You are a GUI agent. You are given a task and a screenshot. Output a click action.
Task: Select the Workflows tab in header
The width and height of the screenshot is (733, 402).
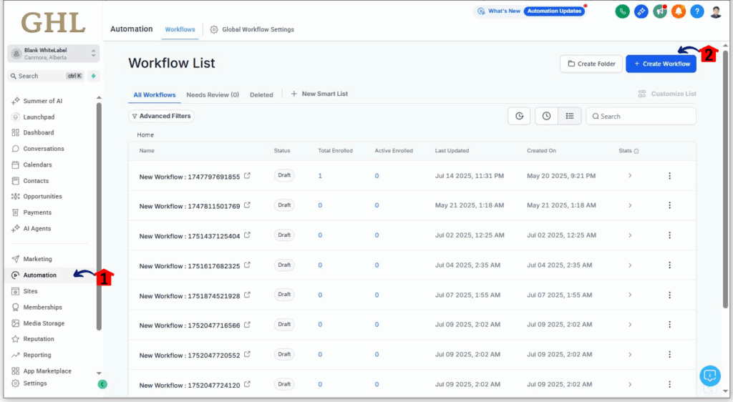pos(180,29)
